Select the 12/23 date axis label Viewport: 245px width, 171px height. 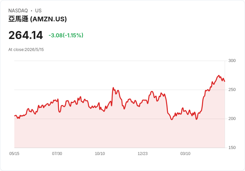[x=142, y=154]
